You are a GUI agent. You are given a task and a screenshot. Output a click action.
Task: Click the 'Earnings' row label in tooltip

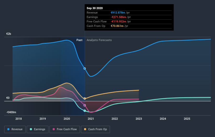click(x=92, y=17)
